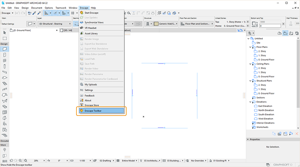Viewport: 300px width, 167px height.
Task: Open Enscape Settings
Action: click(x=89, y=90)
